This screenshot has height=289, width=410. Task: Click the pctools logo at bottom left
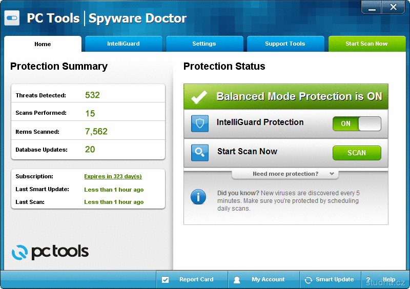pyautogui.click(x=50, y=252)
